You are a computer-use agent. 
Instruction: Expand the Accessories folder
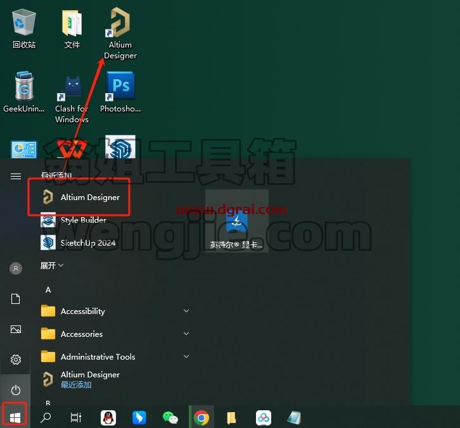click(115, 334)
